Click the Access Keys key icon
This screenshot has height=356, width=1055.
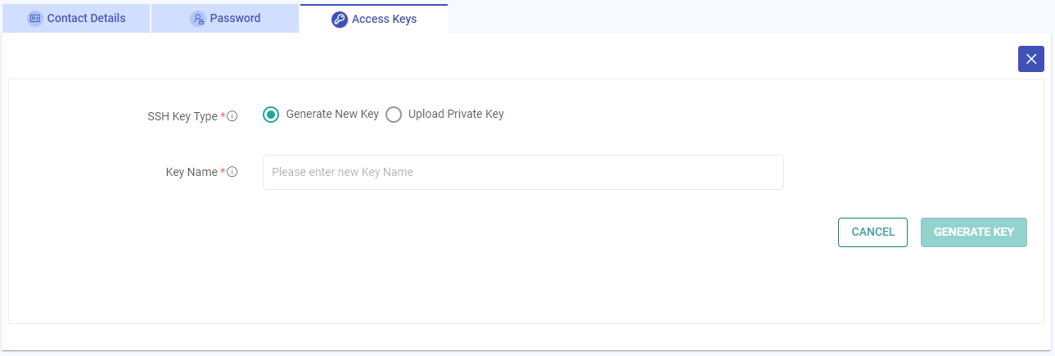pyautogui.click(x=340, y=20)
